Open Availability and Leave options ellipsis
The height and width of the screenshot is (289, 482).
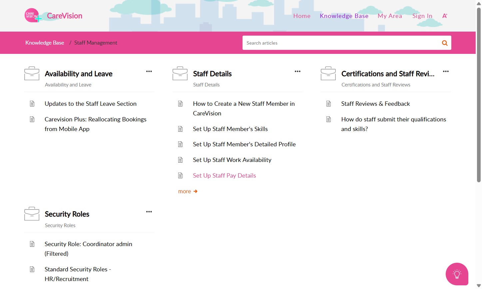tap(149, 72)
